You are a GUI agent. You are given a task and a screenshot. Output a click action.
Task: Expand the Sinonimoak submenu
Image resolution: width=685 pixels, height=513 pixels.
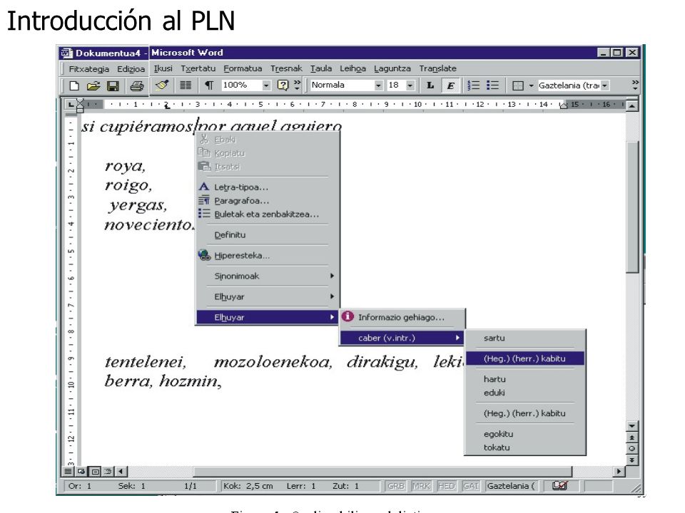click(267, 276)
